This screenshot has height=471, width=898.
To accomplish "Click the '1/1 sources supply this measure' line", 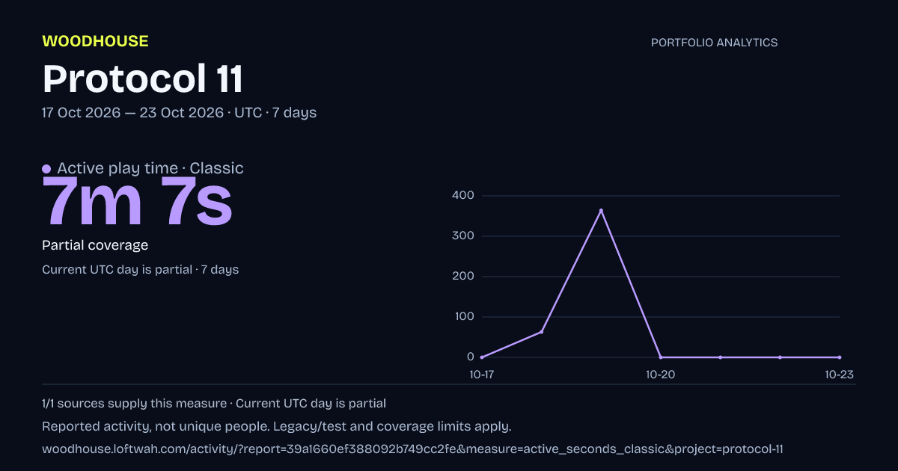I will click(x=214, y=404).
